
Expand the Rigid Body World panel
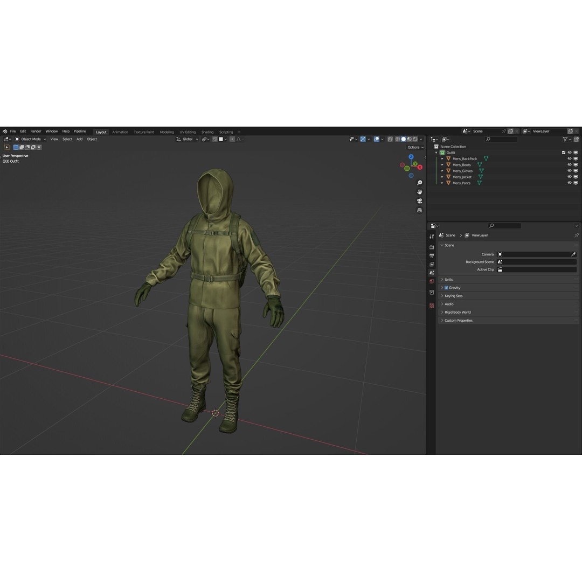[509, 312]
